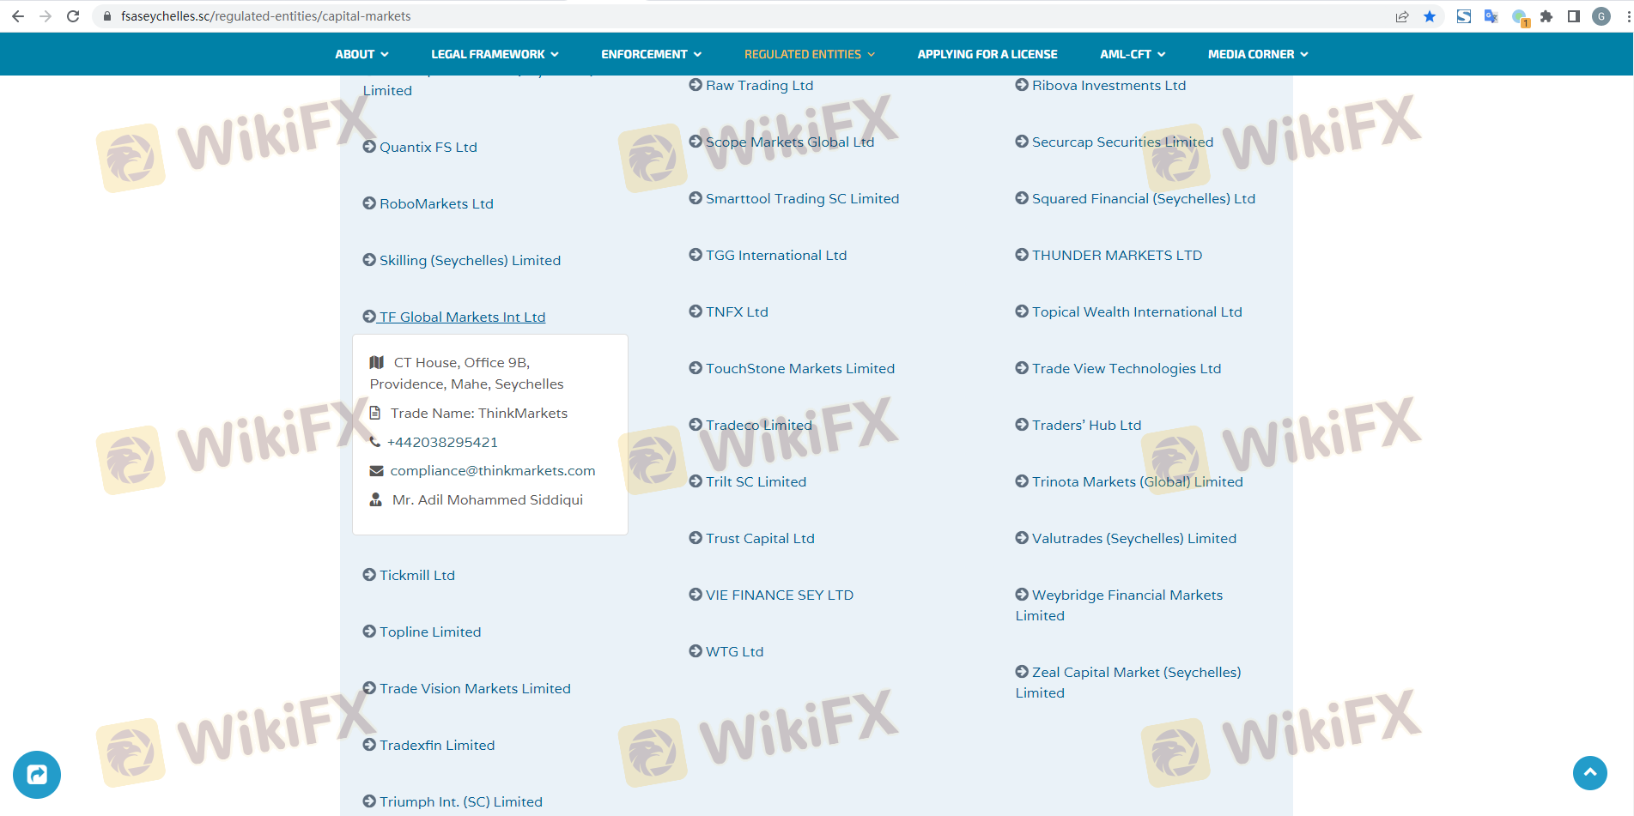The height and width of the screenshot is (816, 1634).
Task: Select the REGULATED ENTITIES menu item
Action: click(x=809, y=54)
